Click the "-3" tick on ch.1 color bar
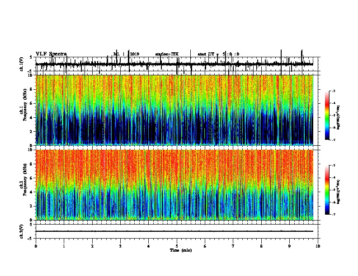The width and height of the screenshot is (358, 276). 334,91
